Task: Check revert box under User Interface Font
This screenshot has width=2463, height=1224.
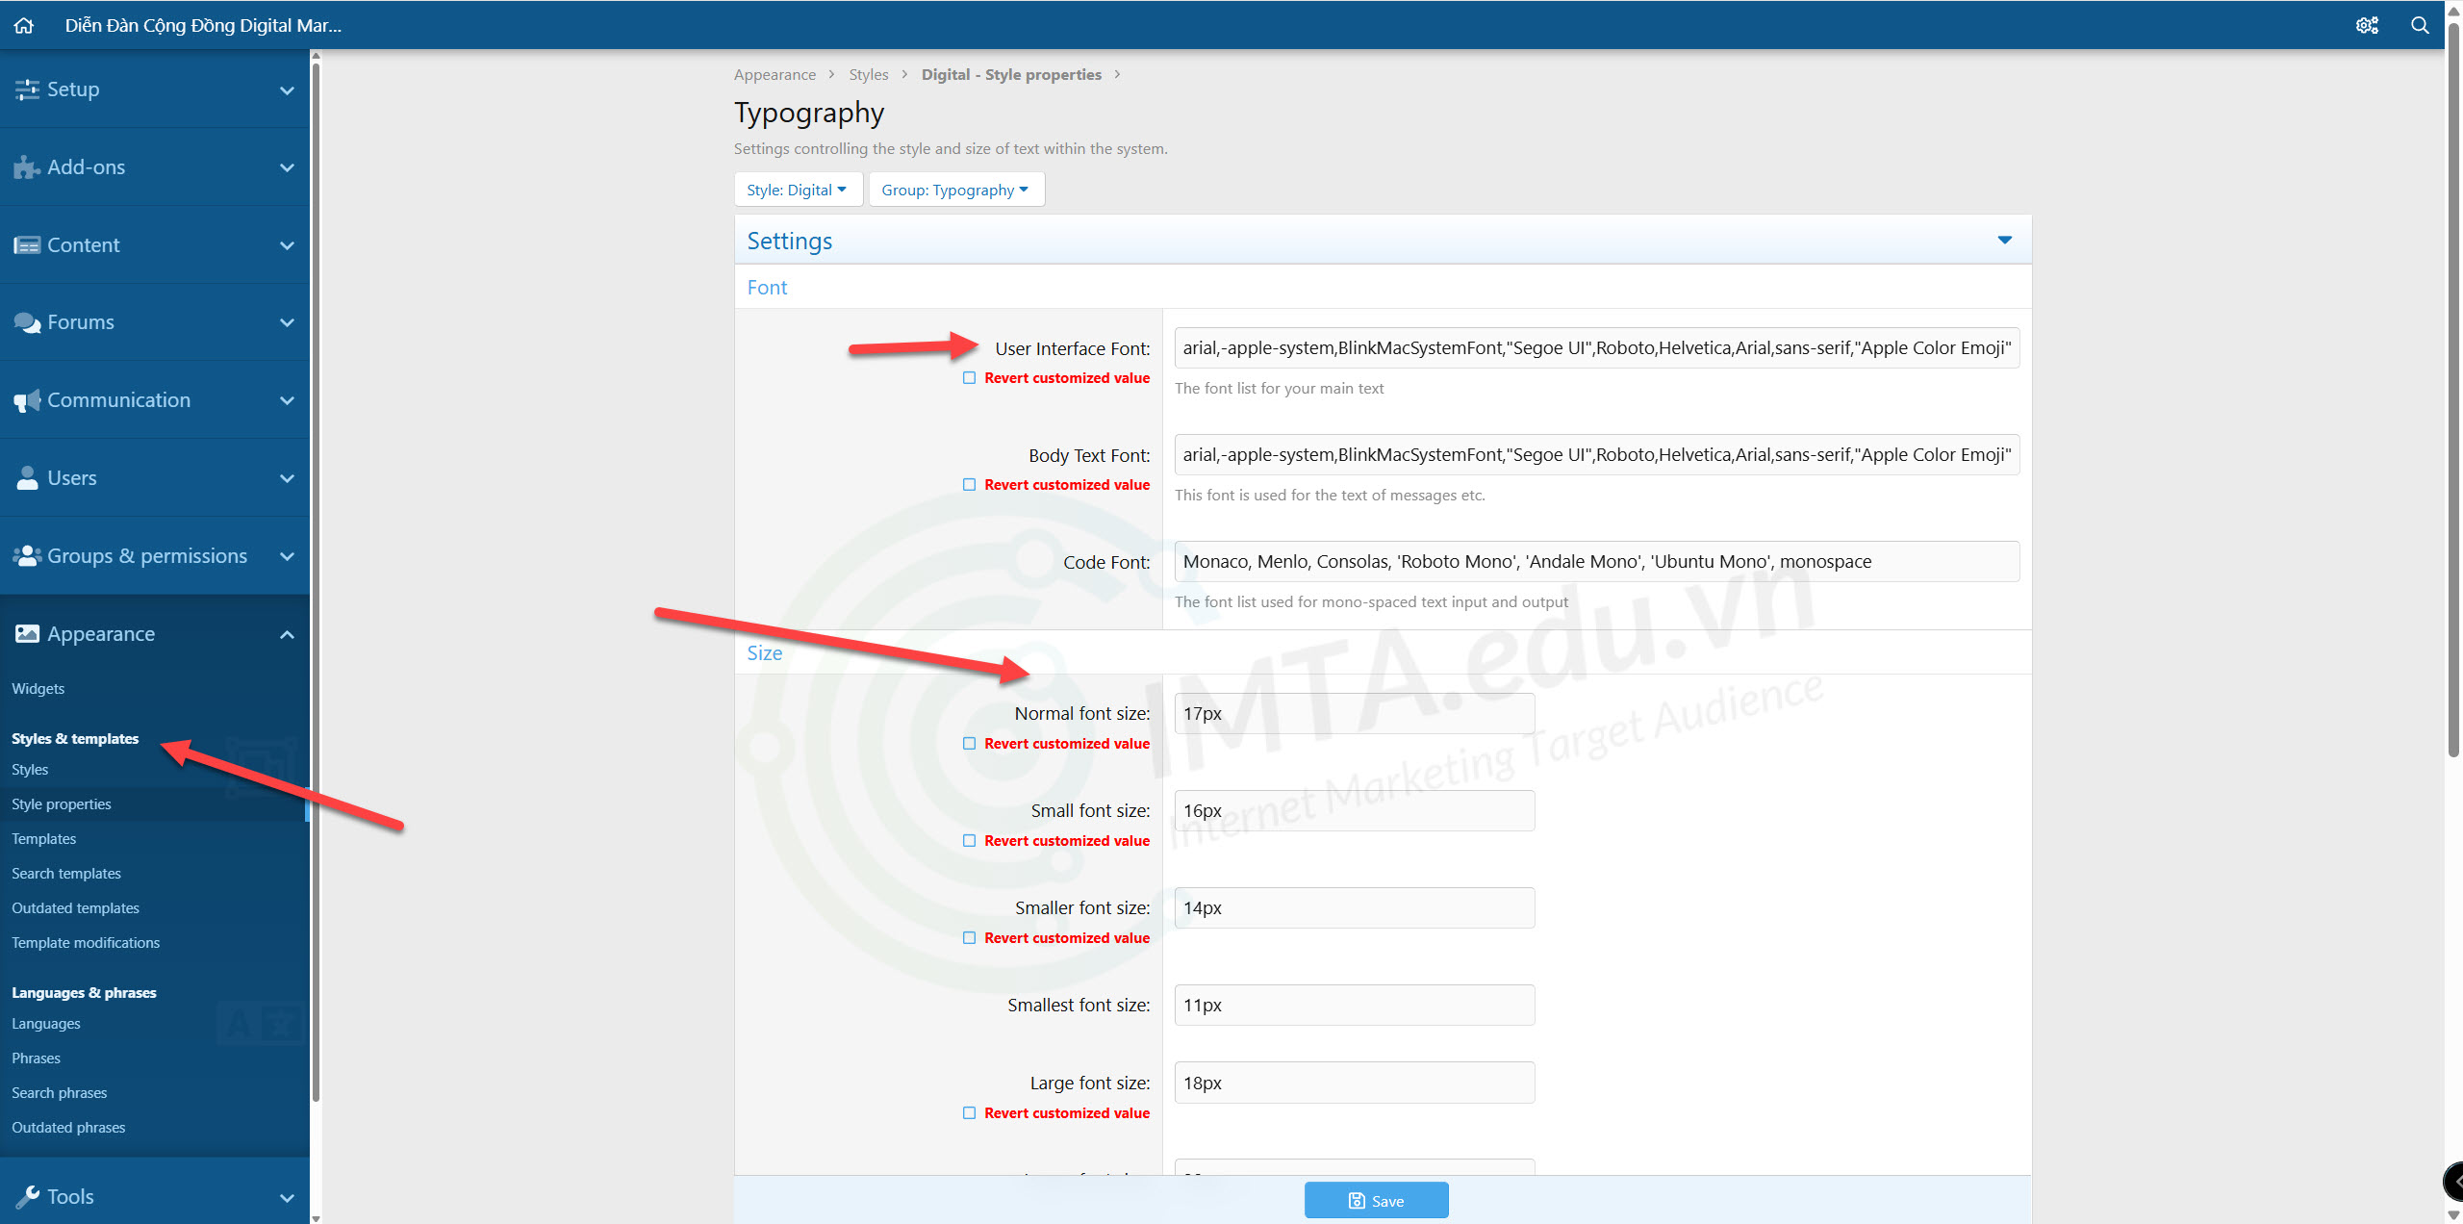Action: coord(969,378)
